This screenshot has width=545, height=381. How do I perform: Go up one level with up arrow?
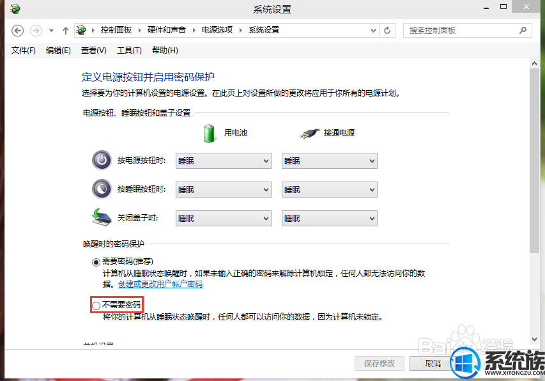(x=66, y=31)
